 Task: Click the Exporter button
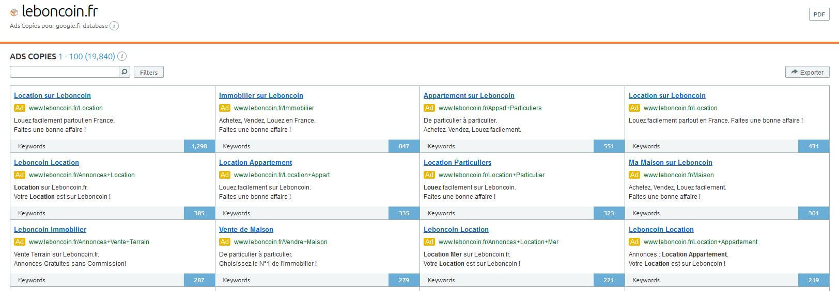tap(807, 72)
